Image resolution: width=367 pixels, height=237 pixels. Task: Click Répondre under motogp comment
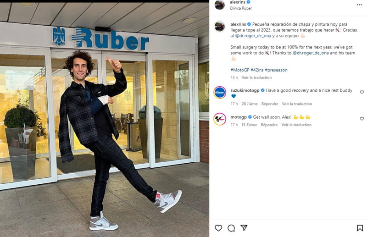click(269, 125)
